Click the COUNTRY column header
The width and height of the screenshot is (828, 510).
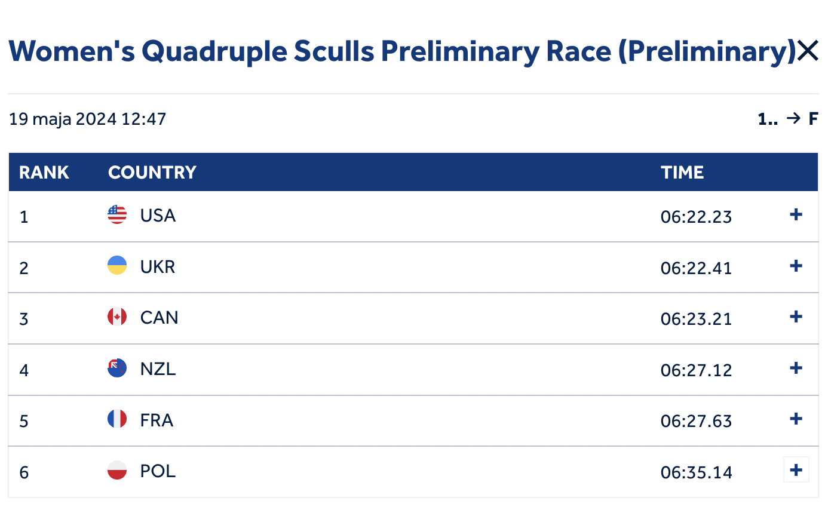click(x=152, y=173)
